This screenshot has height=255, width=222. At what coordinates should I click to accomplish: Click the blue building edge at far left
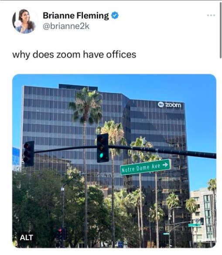[16, 157]
